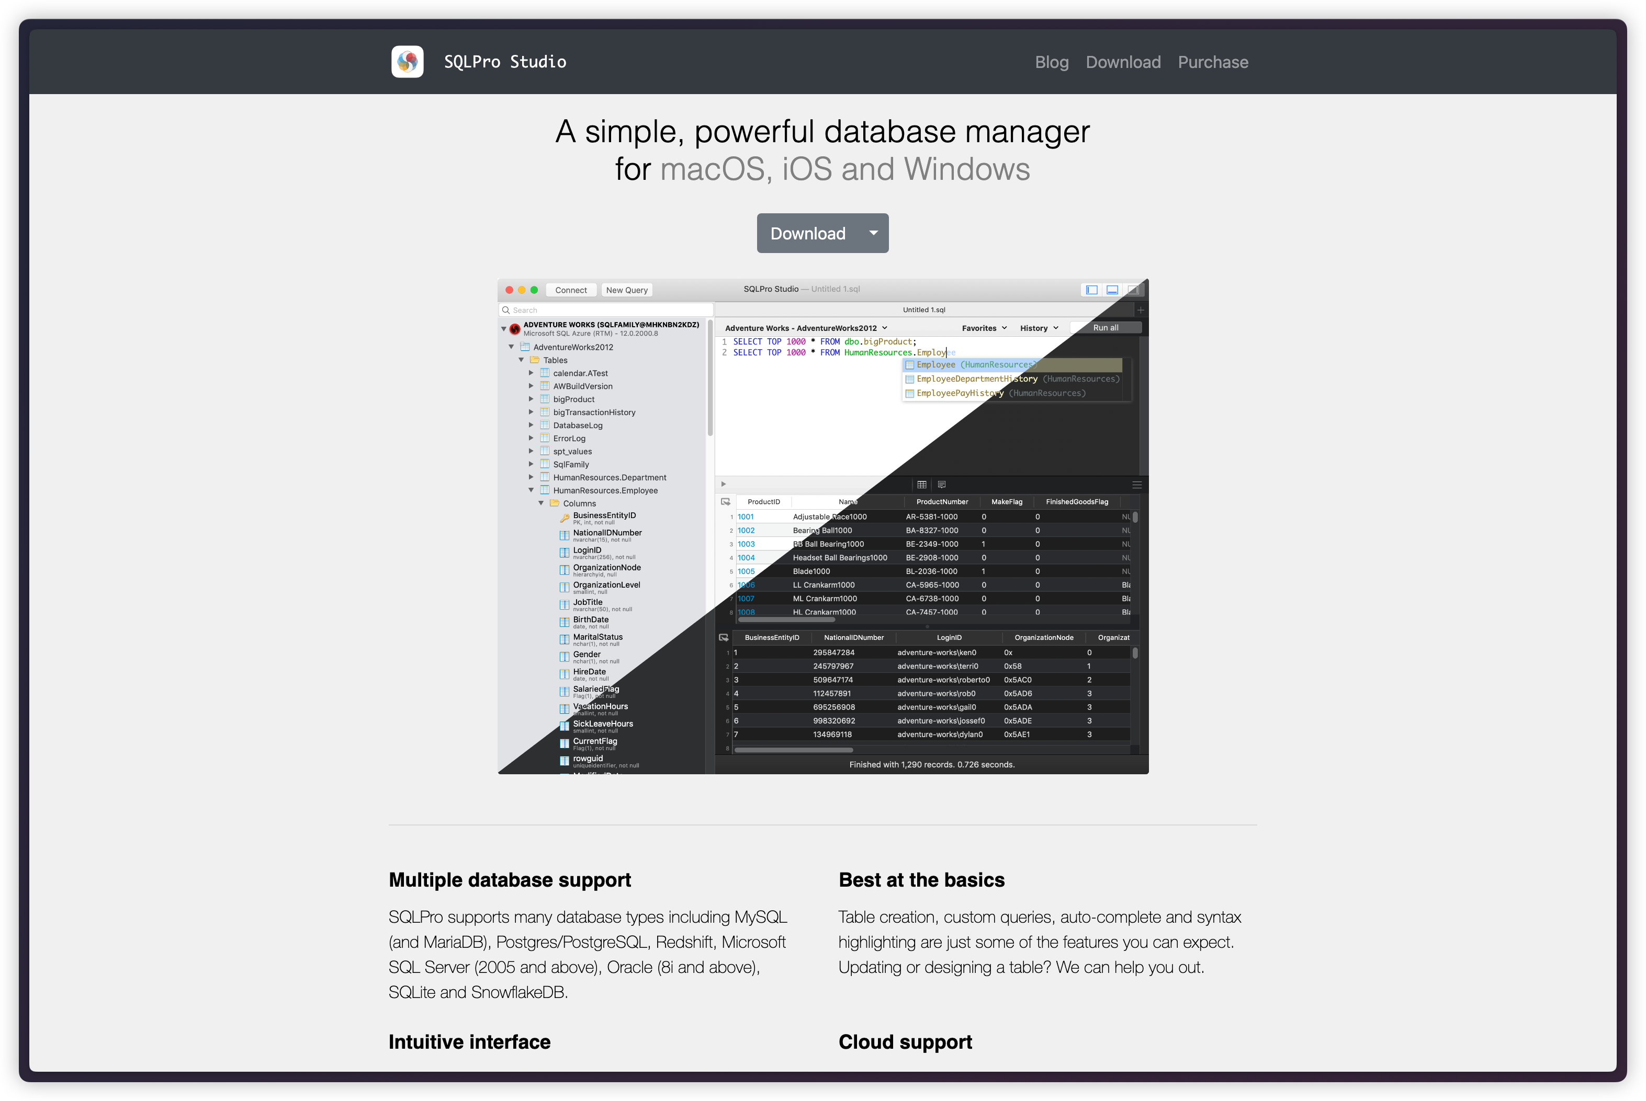This screenshot has height=1101, width=1646.
Task: Collapse the Tables folder
Action: click(x=521, y=360)
